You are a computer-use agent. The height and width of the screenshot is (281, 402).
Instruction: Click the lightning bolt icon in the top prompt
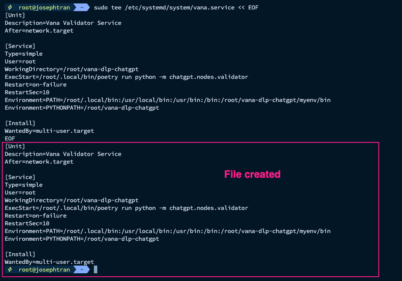(x=9, y=7)
